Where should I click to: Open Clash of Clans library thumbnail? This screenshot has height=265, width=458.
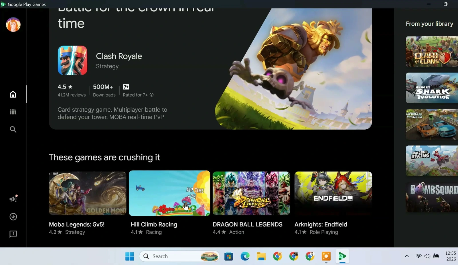[432, 51]
